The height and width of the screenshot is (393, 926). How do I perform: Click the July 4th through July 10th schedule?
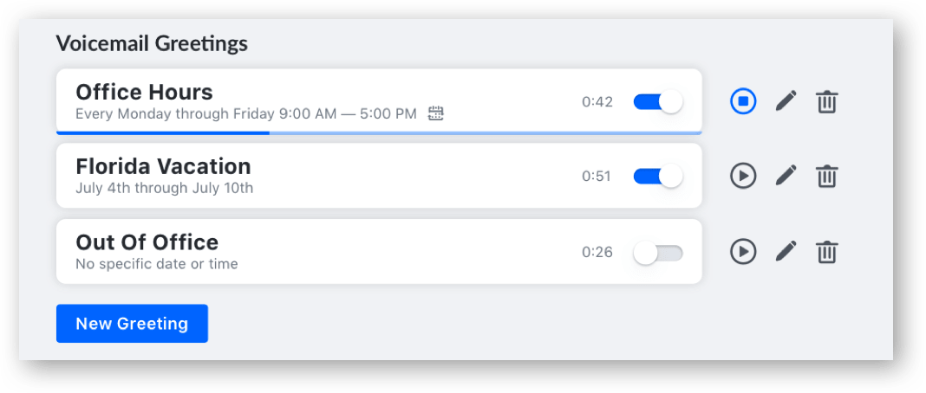[164, 189]
